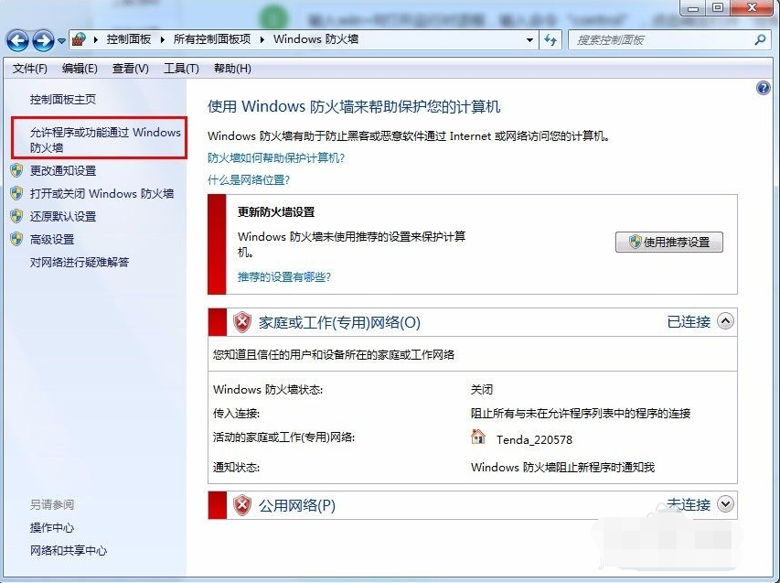Go to 控制面板主页

click(63, 99)
